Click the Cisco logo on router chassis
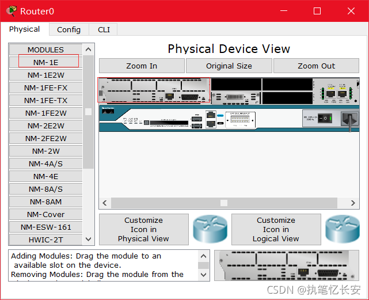369x300 pixels. pyautogui.click(x=109, y=111)
